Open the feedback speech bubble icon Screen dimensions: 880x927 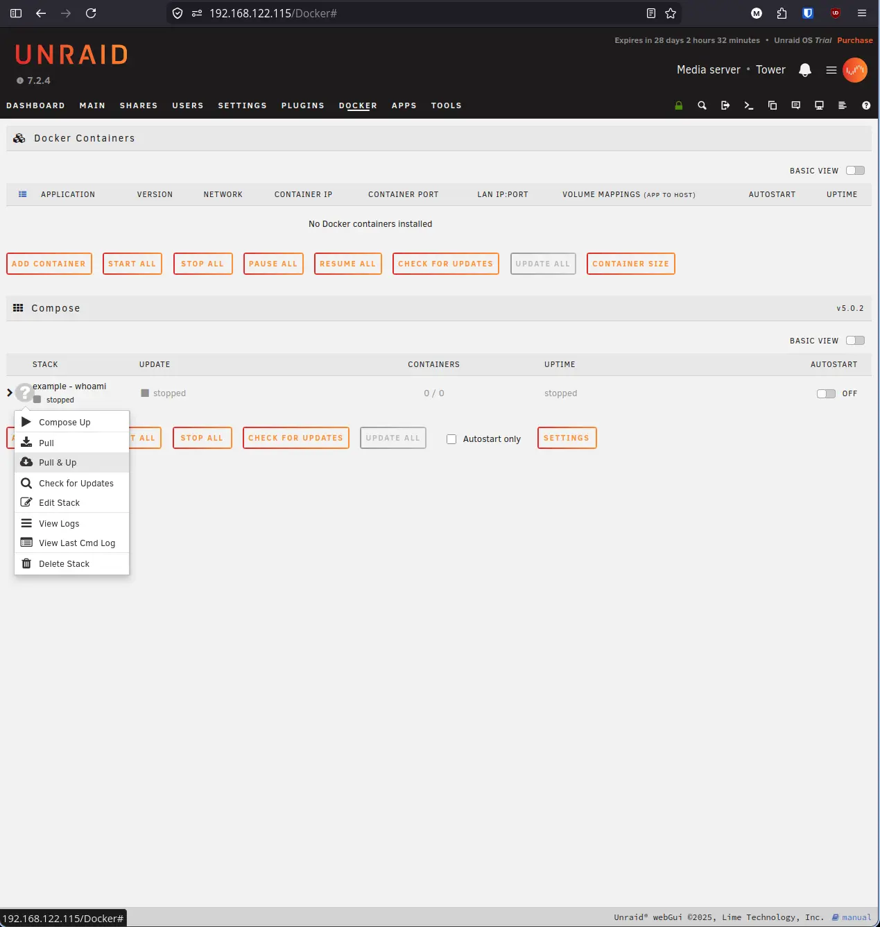point(796,105)
